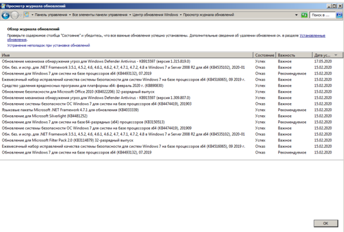
Task: Select Defender update version 1.309.807.0 row
Action: click(x=171, y=98)
